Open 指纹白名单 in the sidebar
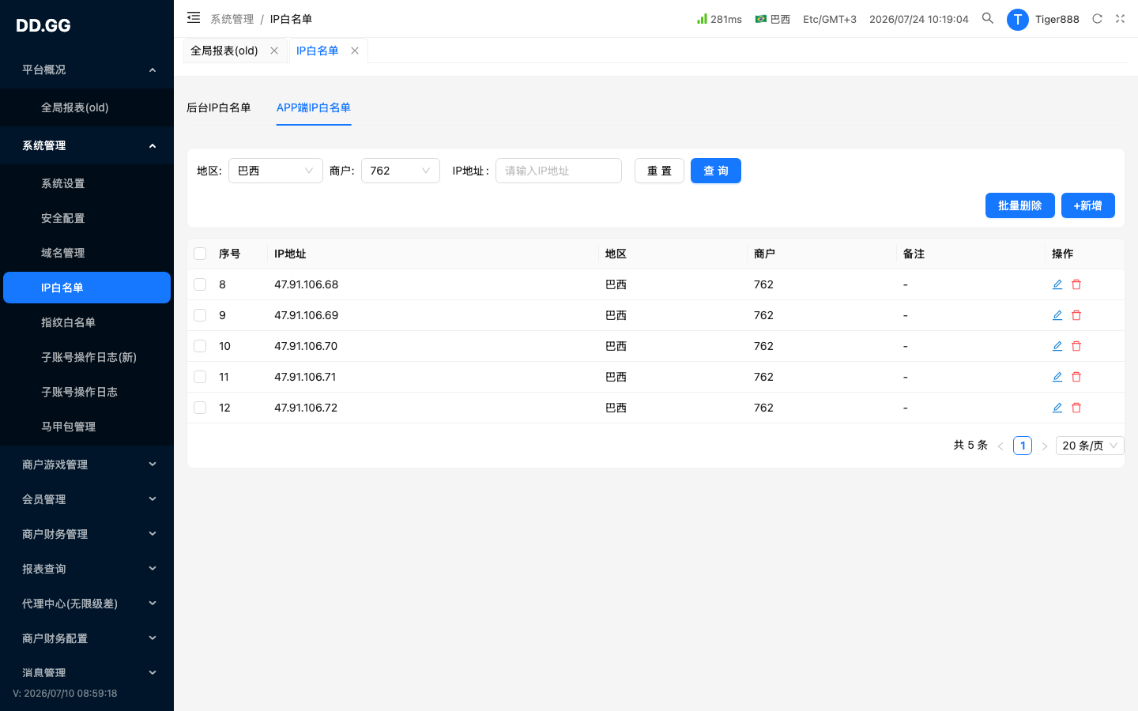1138x711 pixels. click(x=87, y=322)
